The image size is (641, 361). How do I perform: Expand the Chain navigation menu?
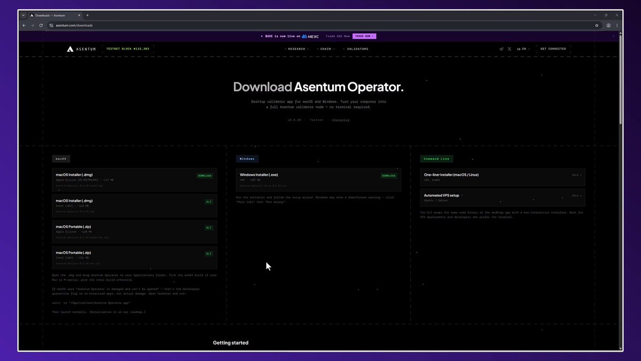(326, 49)
